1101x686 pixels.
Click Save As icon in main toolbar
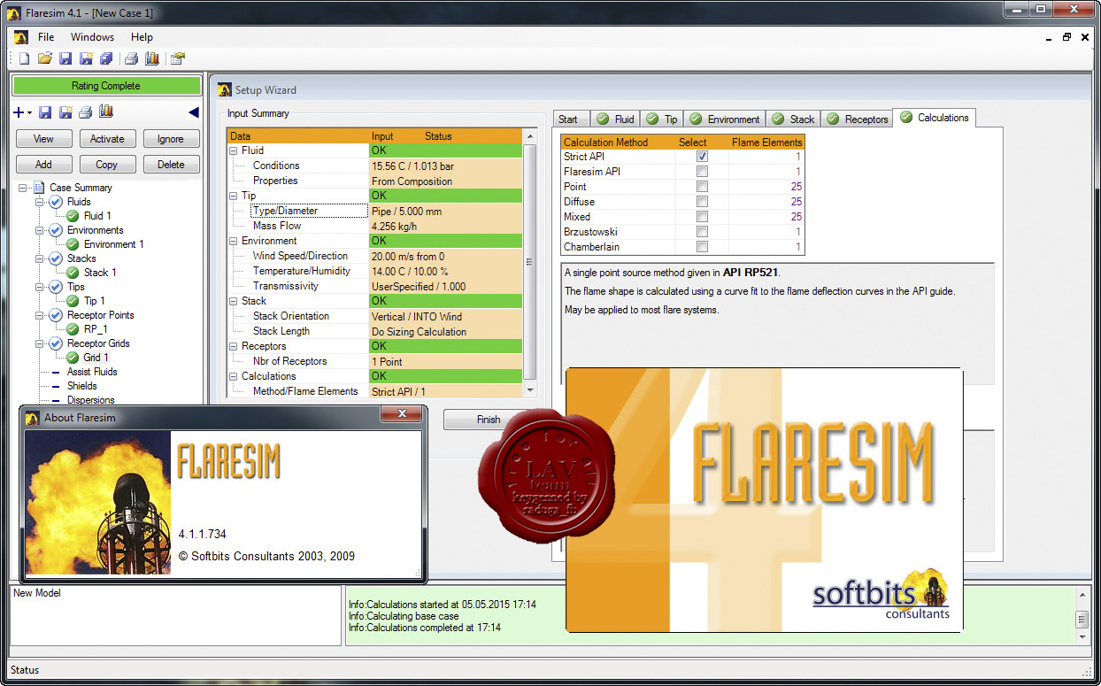click(x=86, y=59)
